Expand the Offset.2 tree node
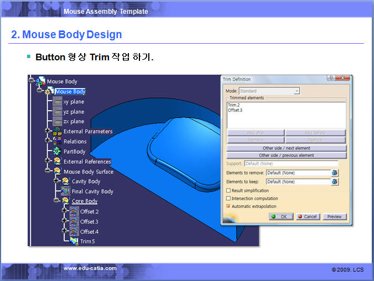374x281 pixels. [x=65, y=211]
